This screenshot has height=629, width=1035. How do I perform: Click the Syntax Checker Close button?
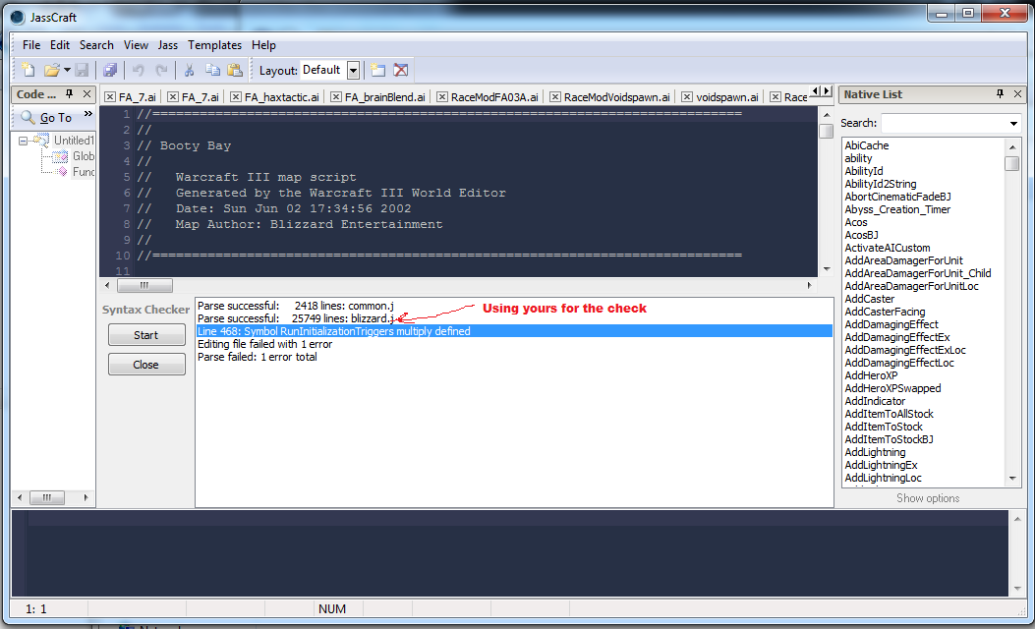(x=146, y=365)
